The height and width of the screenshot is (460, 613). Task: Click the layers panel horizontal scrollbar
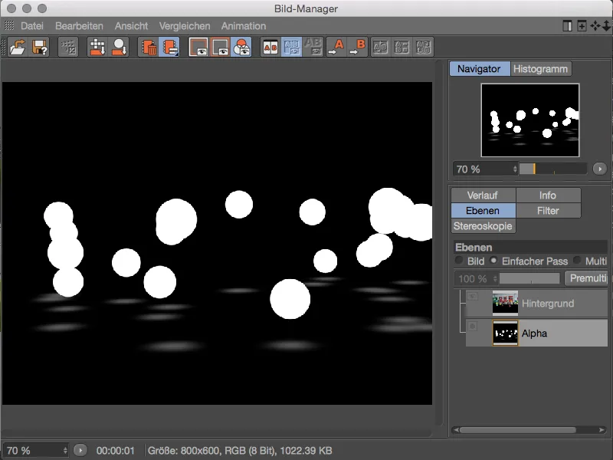(x=518, y=430)
